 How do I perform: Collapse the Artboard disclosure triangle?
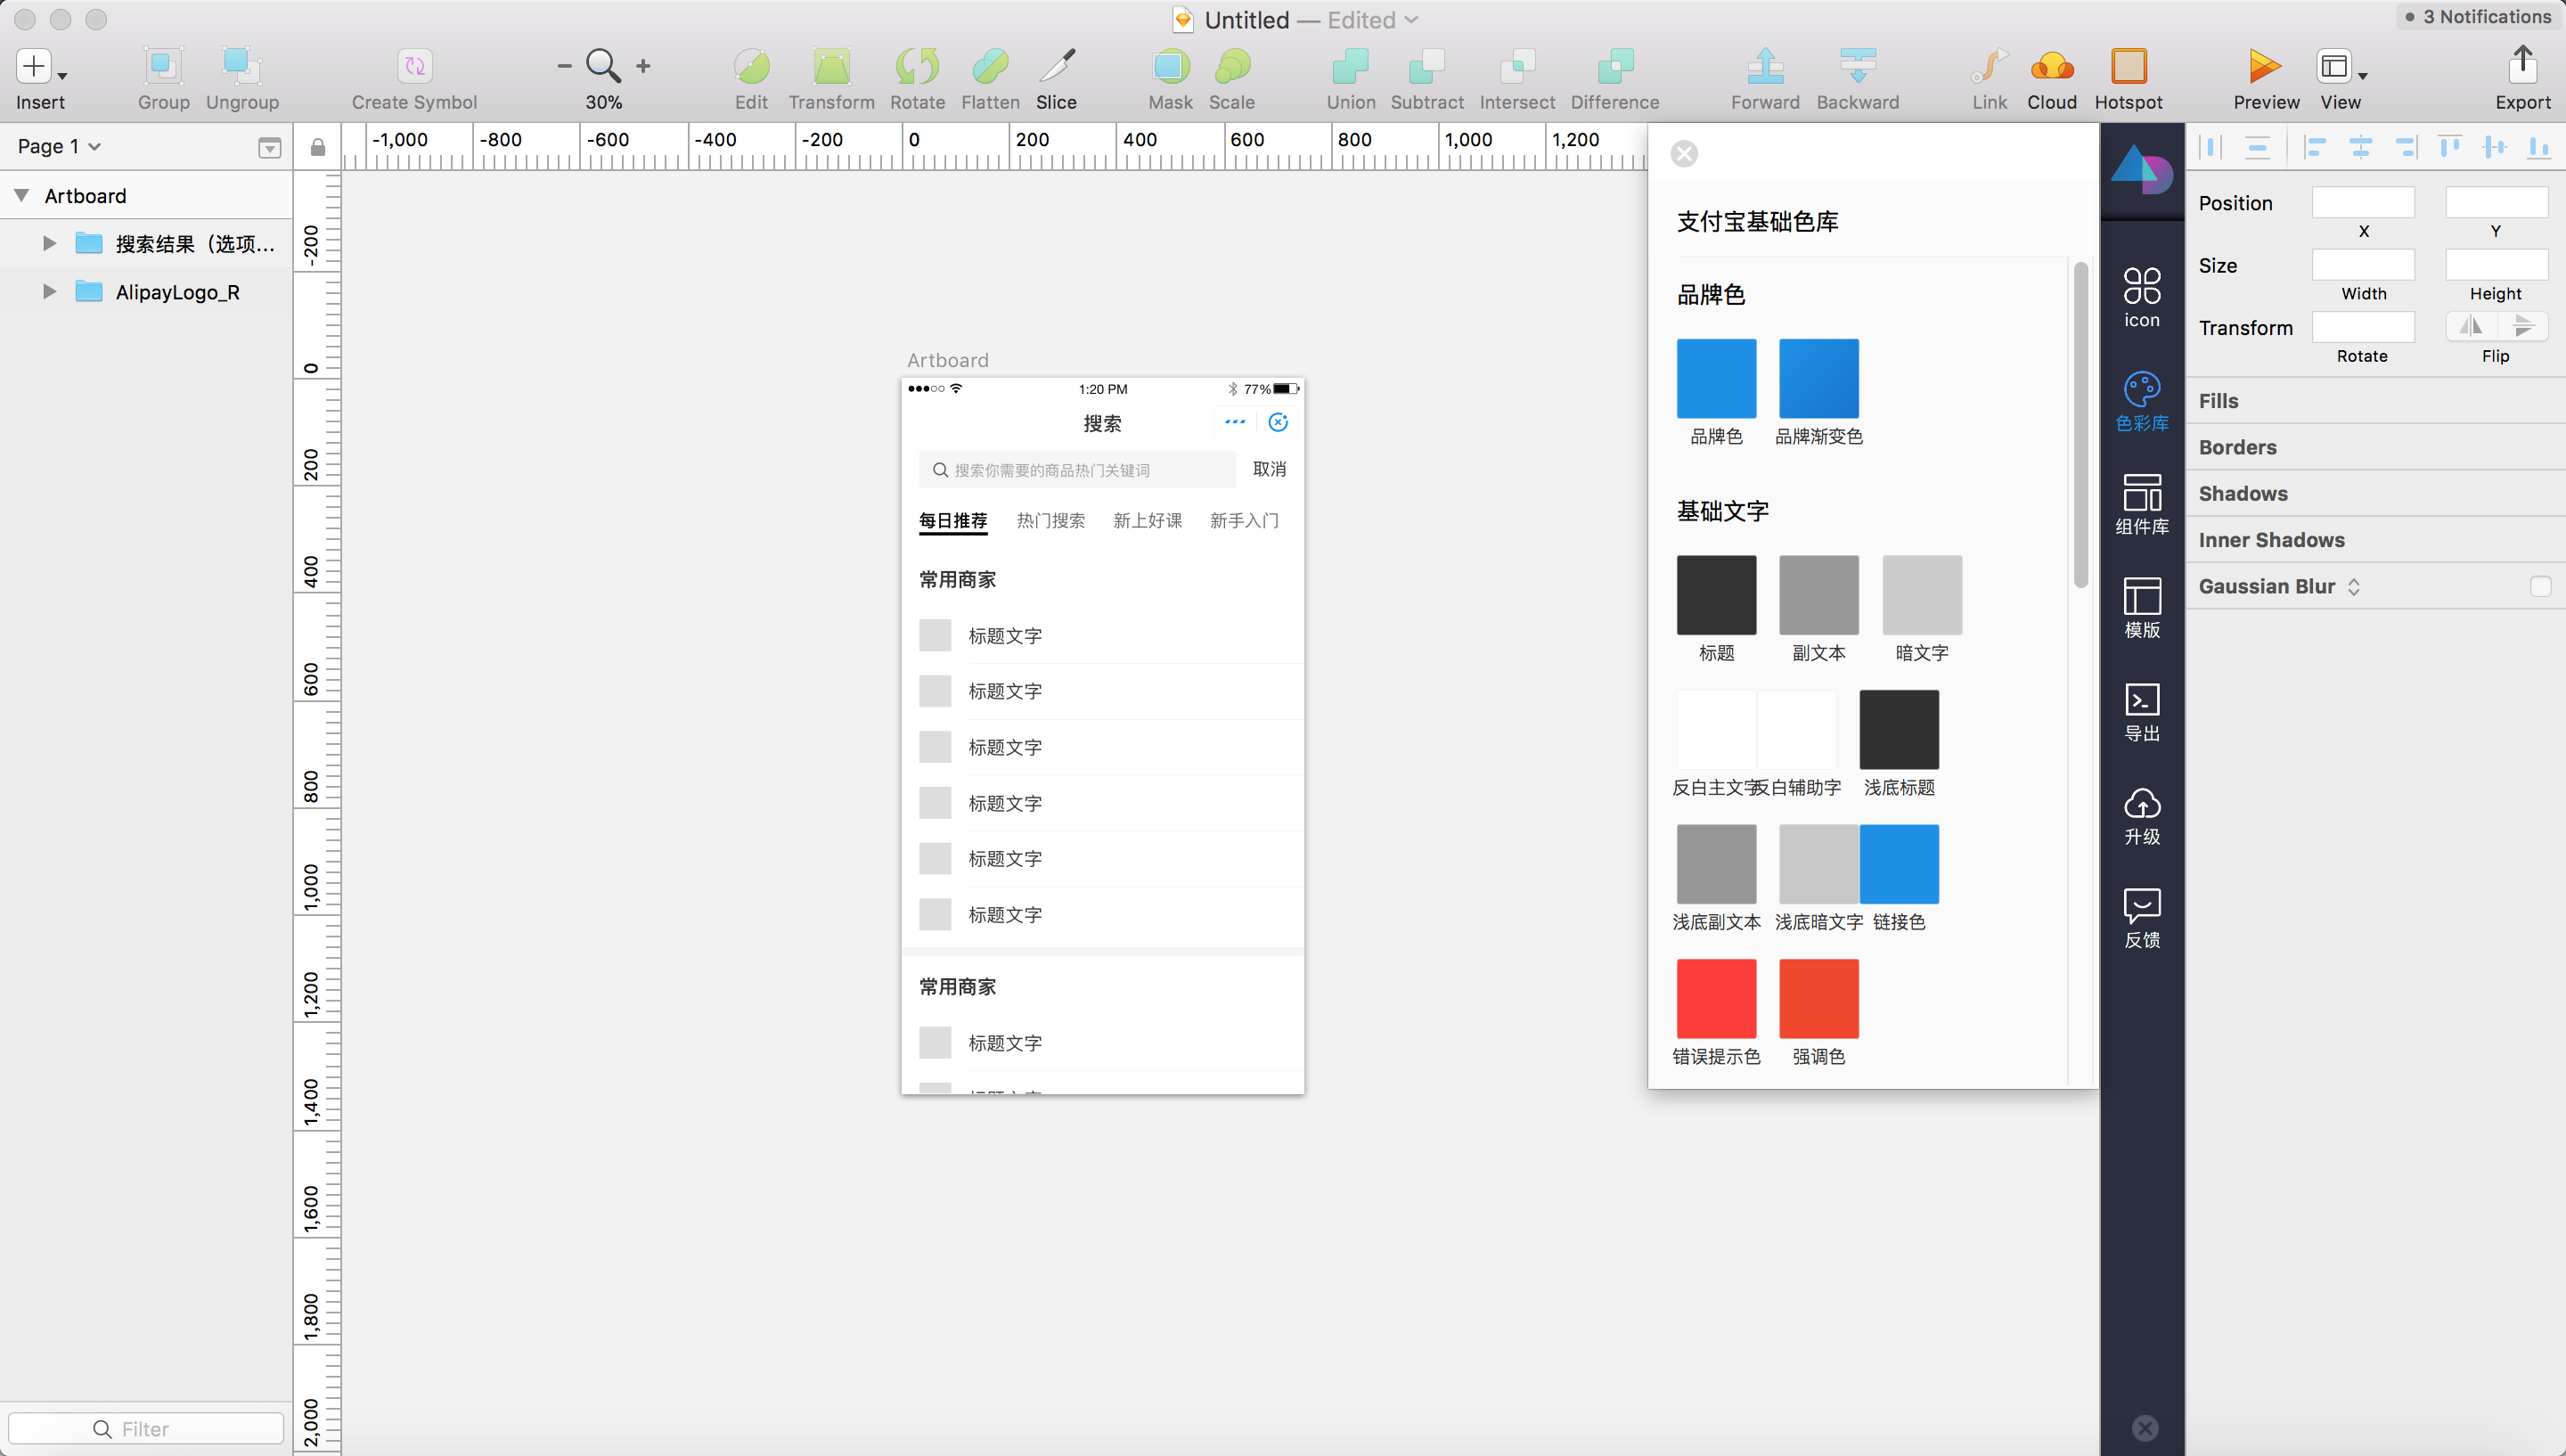(21, 195)
